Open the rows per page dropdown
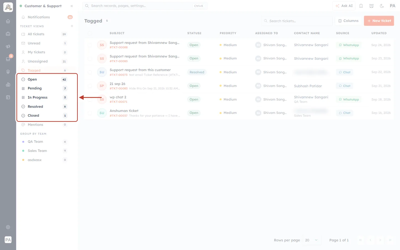Viewport: 400px width, 250px height. [x=311, y=240]
